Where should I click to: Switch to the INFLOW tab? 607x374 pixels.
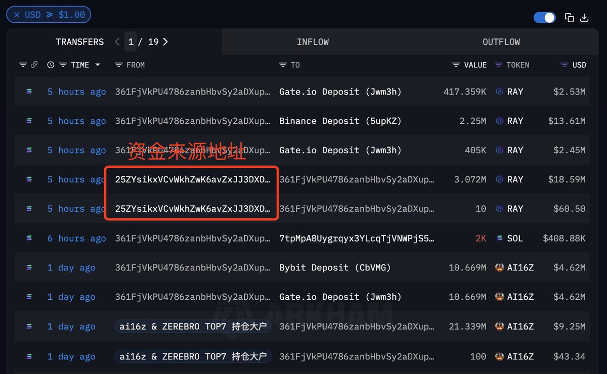[x=313, y=42]
